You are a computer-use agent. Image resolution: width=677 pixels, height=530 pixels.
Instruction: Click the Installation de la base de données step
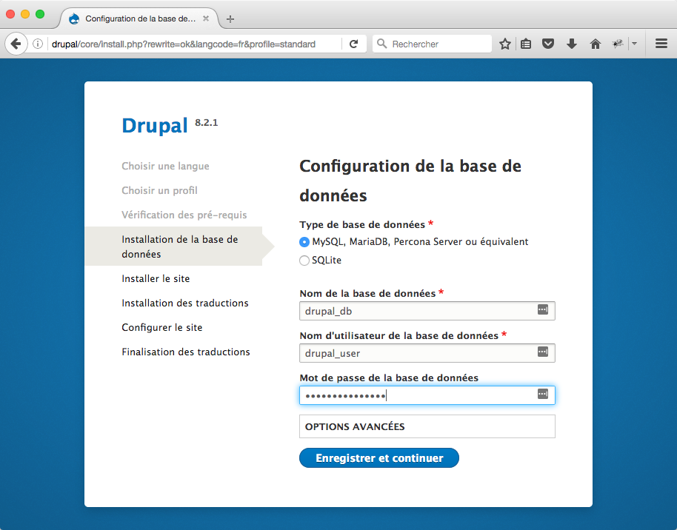click(x=179, y=246)
